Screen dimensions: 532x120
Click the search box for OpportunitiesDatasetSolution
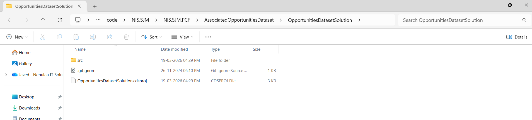460,20
